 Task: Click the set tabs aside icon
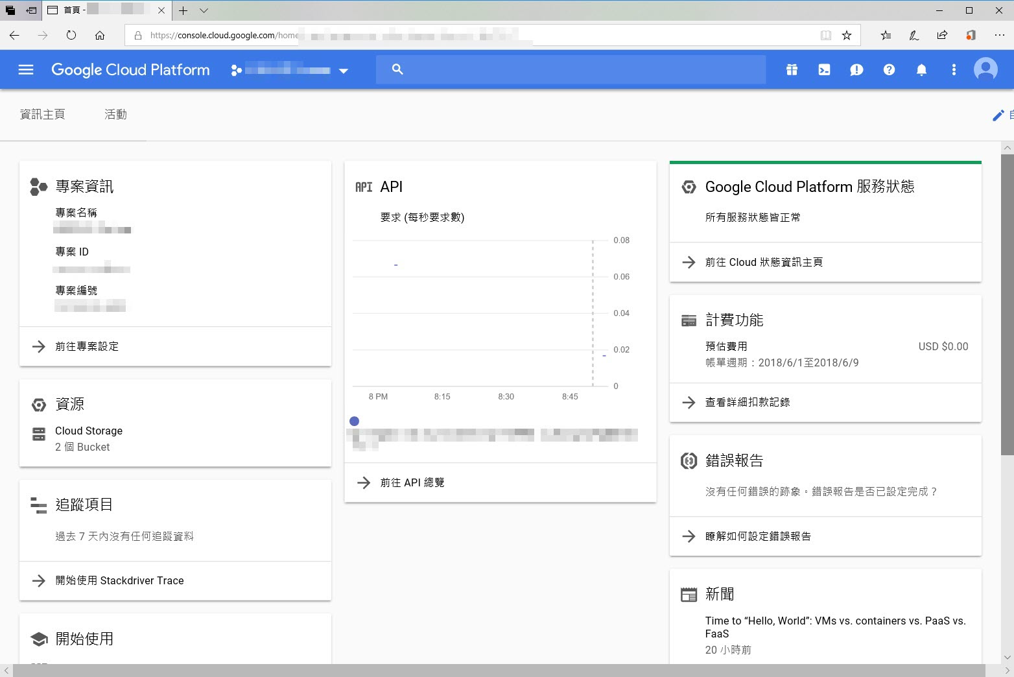click(x=30, y=10)
